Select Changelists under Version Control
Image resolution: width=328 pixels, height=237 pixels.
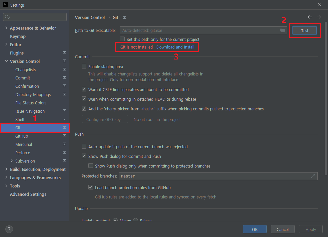click(x=25, y=70)
